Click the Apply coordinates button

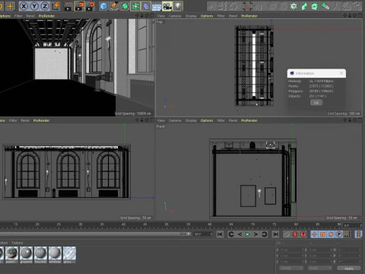click(349, 268)
